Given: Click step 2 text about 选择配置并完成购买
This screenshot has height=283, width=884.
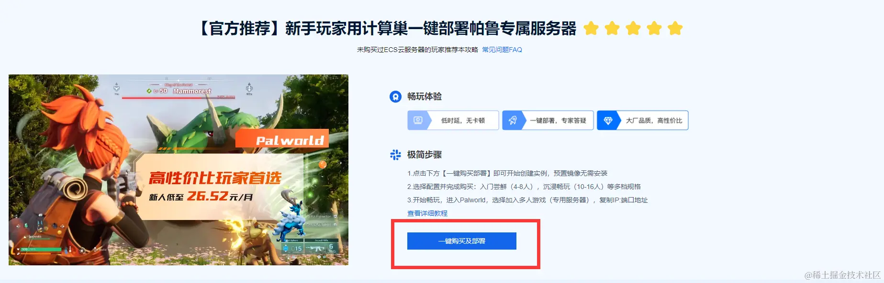Looking at the screenshot, I should pyautogui.click(x=524, y=187).
